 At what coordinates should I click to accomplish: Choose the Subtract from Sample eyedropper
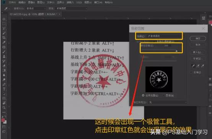click(202, 66)
